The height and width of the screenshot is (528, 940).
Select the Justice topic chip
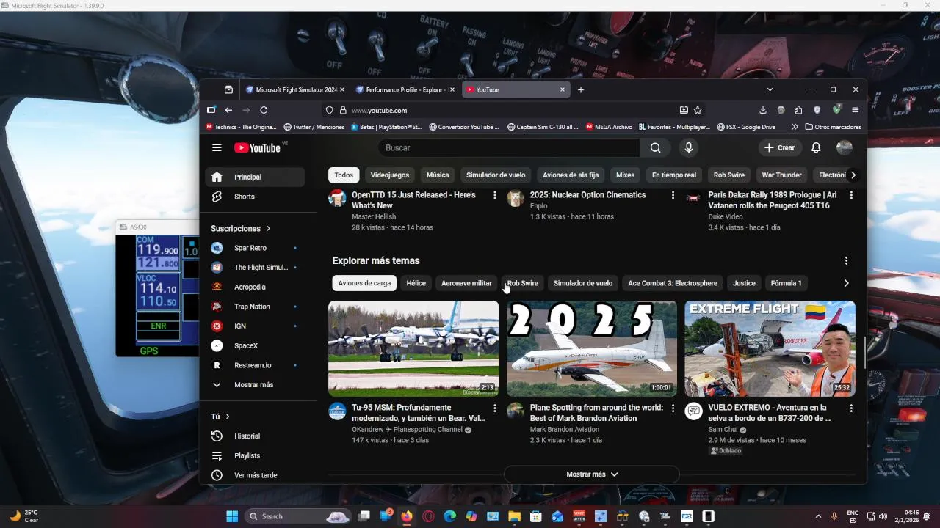744,283
